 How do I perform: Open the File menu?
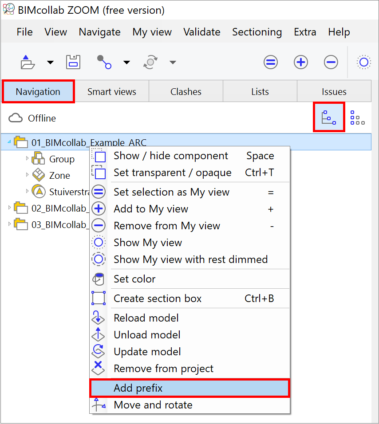(x=24, y=32)
